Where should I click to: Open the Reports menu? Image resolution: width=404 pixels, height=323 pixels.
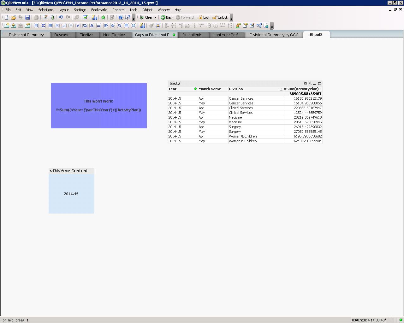pos(118,10)
